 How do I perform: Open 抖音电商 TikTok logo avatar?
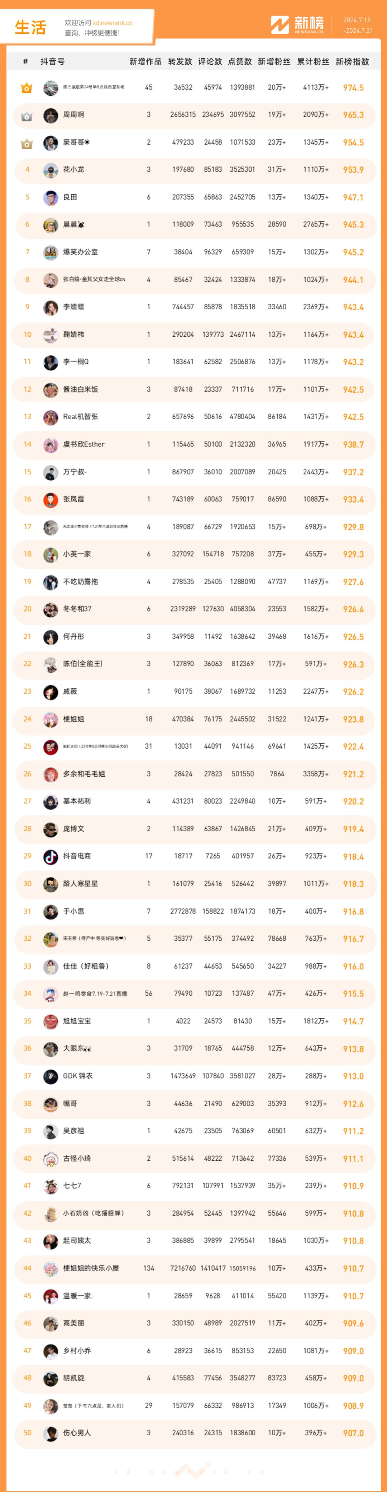click(51, 856)
